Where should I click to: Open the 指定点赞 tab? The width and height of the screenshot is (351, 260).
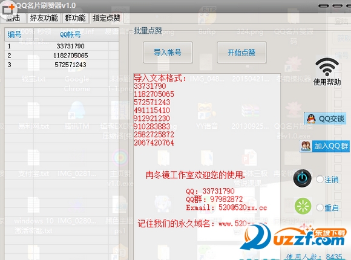point(107,18)
